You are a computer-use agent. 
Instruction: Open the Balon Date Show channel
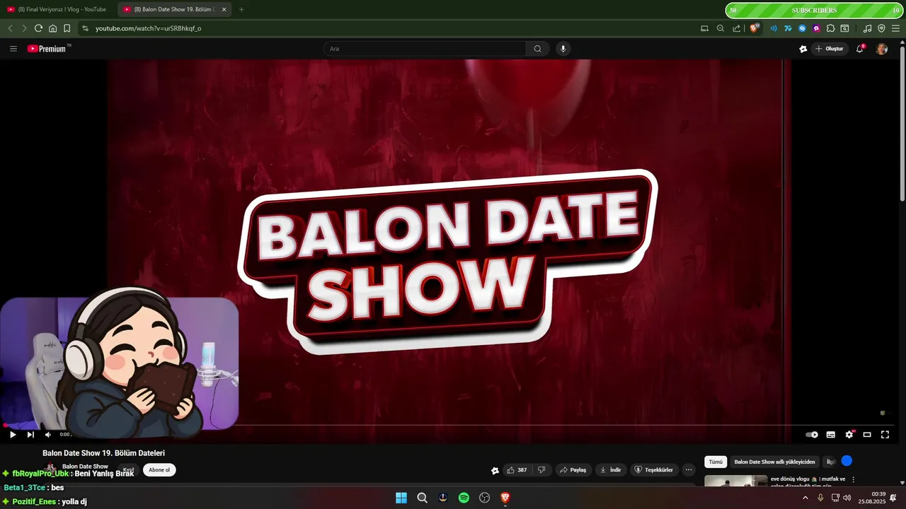[85, 467]
